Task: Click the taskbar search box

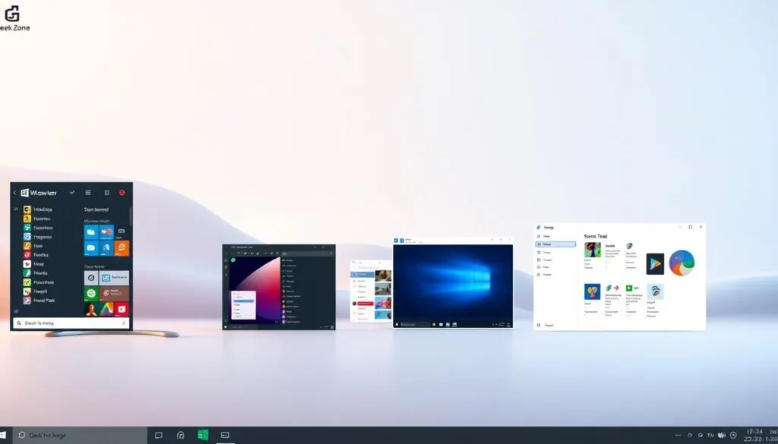Action: 81,435
